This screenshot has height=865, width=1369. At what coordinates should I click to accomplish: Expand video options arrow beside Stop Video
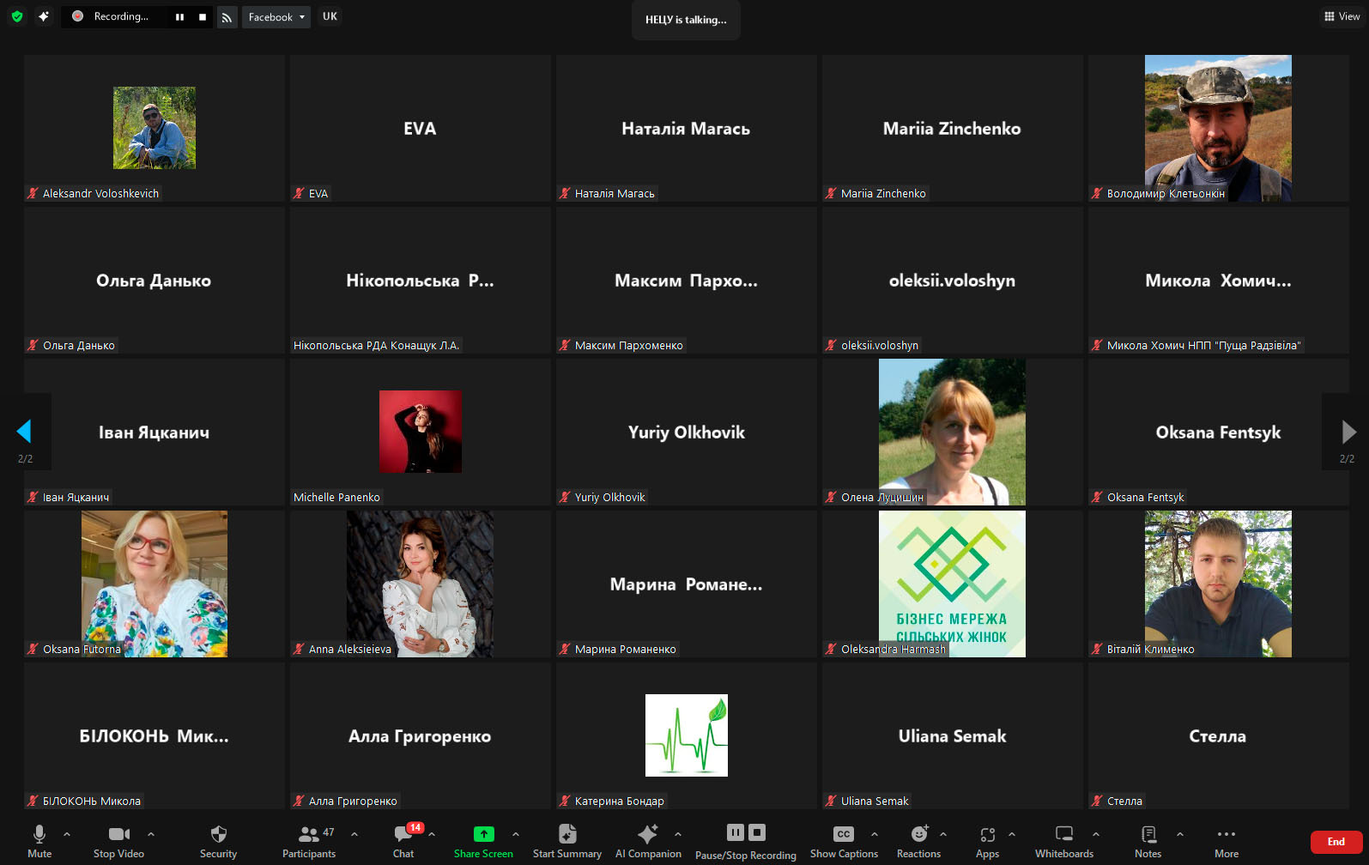(x=151, y=834)
